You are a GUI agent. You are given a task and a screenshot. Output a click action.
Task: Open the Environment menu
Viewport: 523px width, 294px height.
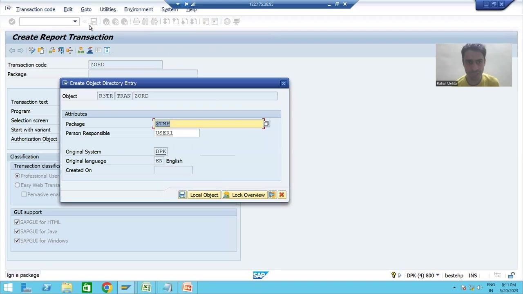tap(139, 9)
